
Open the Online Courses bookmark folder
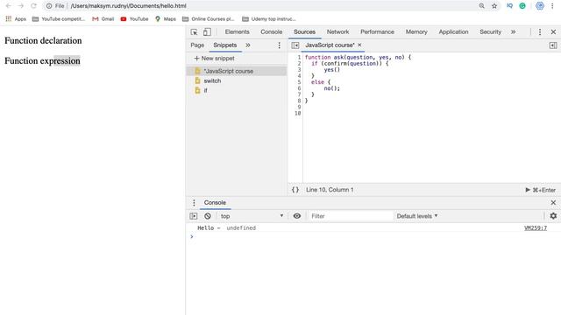click(209, 19)
